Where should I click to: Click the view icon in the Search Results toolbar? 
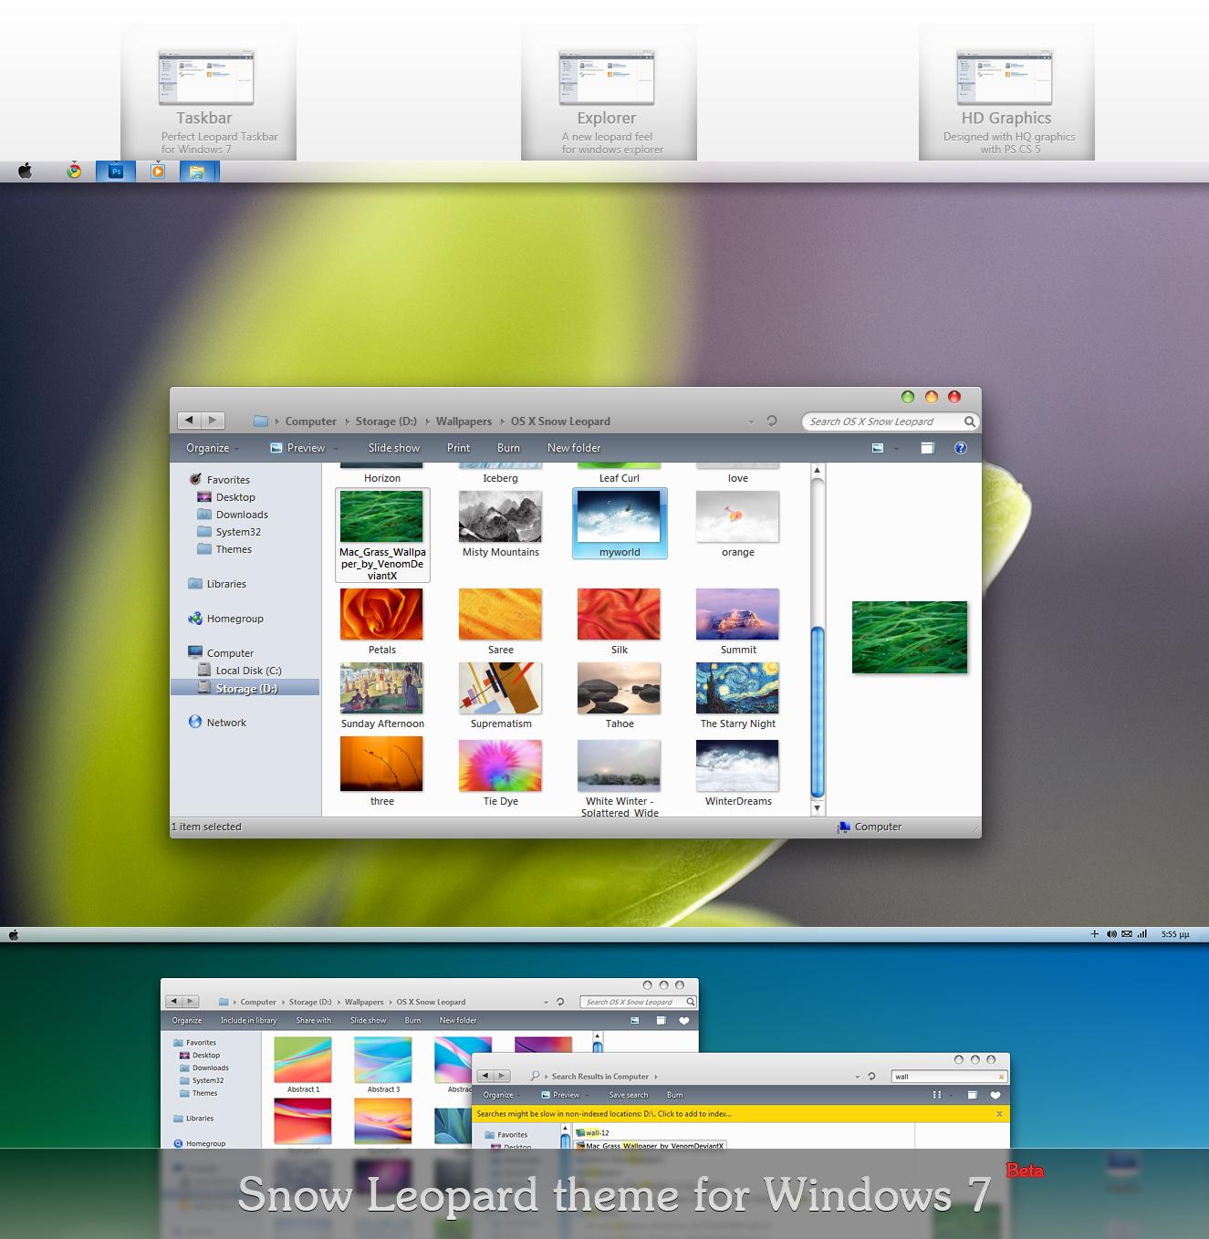(x=937, y=1095)
